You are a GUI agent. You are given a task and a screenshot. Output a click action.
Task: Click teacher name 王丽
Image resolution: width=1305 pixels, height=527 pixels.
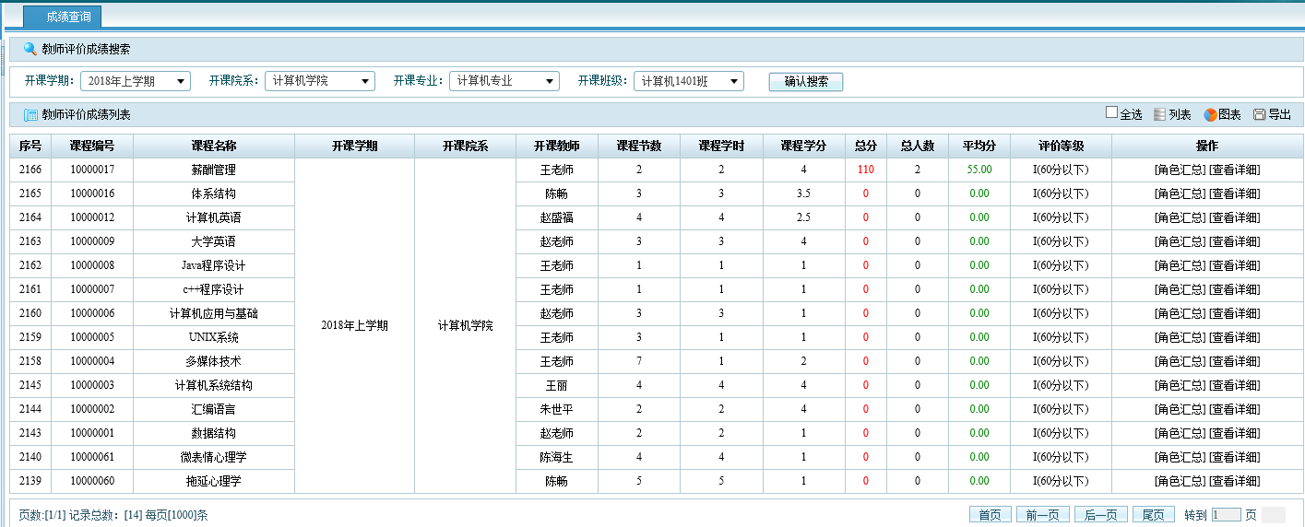557,385
